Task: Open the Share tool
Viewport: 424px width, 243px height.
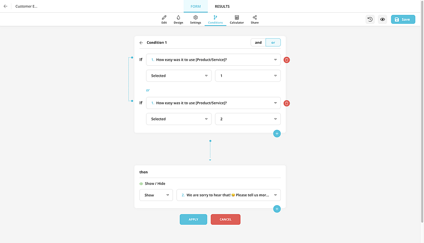Action: [x=254, y=20]
